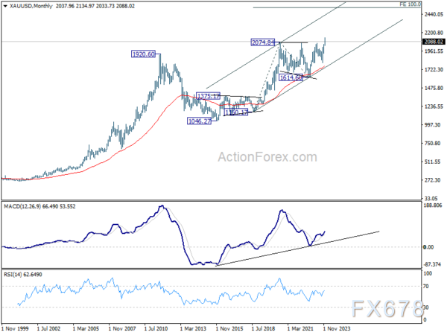This screenshot has height=335, width=447.
Task: Click the 1 Nov 1999 date label
Action: pyautogui.click(x=15, y=329)
